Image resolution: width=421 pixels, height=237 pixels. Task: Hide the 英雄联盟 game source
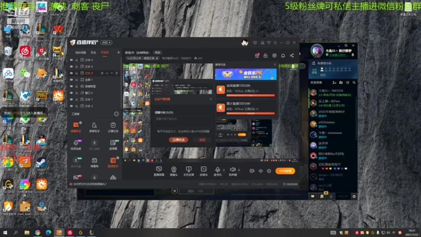tap(71, 86)
